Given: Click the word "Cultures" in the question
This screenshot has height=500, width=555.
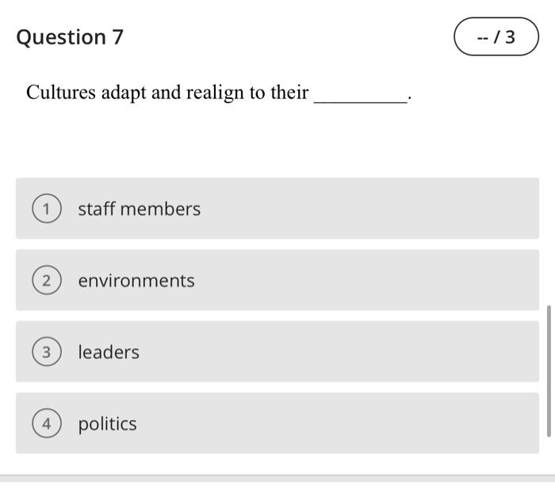Looking at the screenshot, I should pyautogui.click(x=61, y=93).
